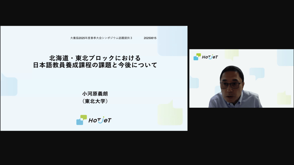
Task: Click the HotJeT wordmark text on the slide
Action: click(x=100, y=120)
